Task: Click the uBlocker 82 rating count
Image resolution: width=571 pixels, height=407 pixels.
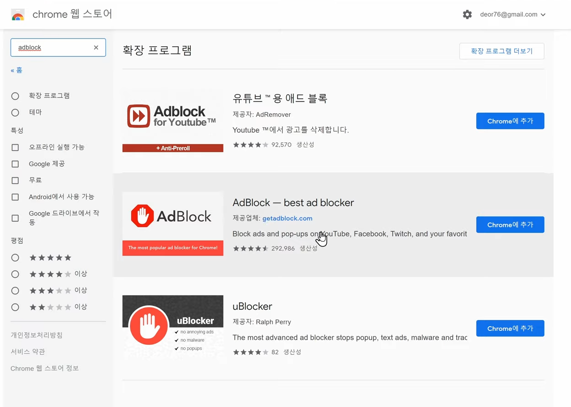Action: (x=275, y=352)
